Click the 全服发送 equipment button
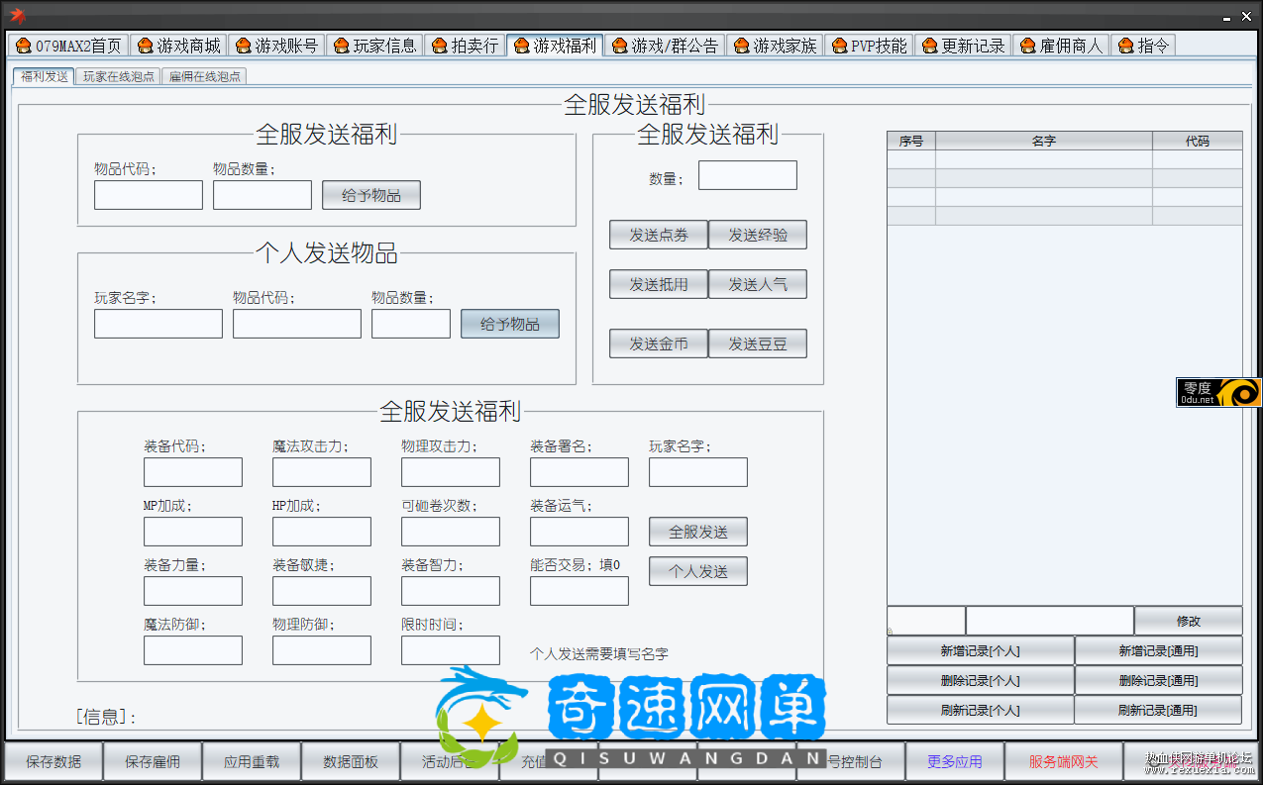The image size is (1263, 785). (x=697, y=532)
